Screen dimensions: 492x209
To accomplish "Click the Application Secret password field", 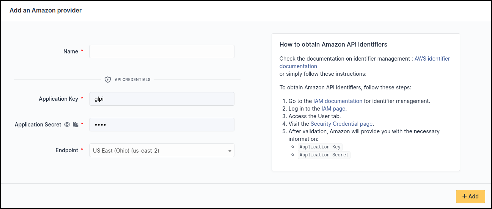I will coord(162,125).
